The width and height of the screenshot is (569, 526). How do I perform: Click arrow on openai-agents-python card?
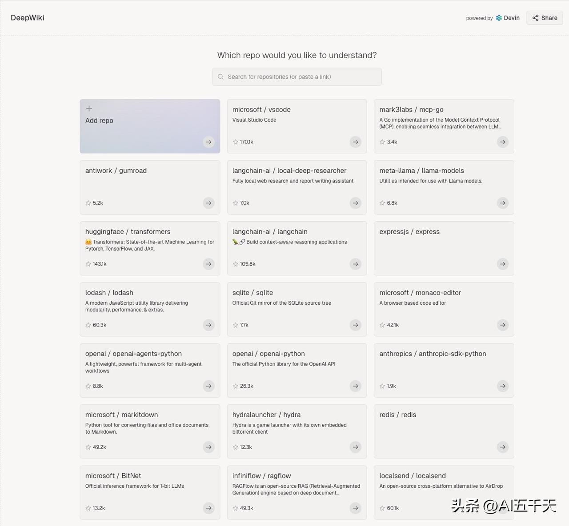click(208, 386)
